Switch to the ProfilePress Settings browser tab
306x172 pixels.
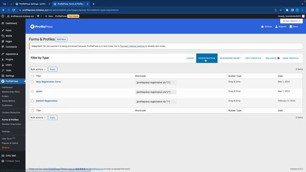[33, 4]
